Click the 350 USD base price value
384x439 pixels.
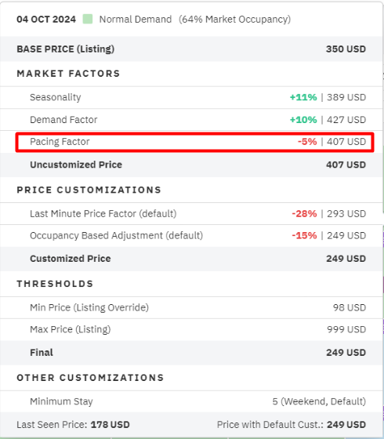pos(346,49)
